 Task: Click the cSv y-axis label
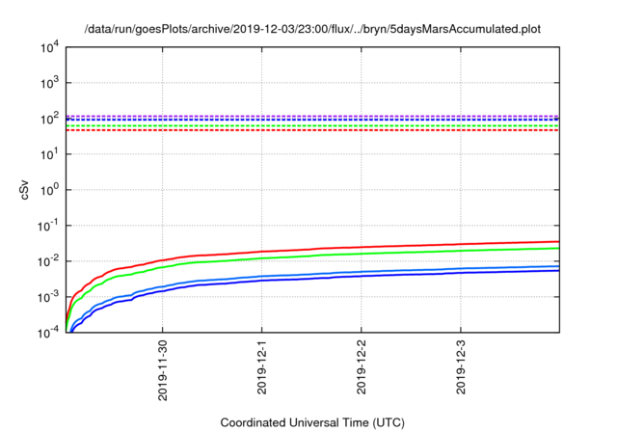point(24,190)
